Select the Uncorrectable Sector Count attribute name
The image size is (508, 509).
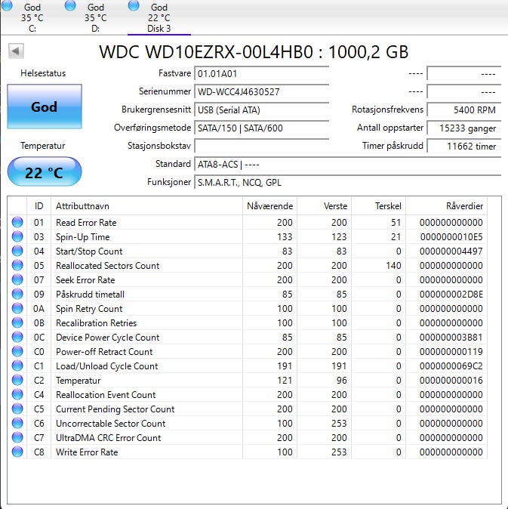(x=111, y=424)
